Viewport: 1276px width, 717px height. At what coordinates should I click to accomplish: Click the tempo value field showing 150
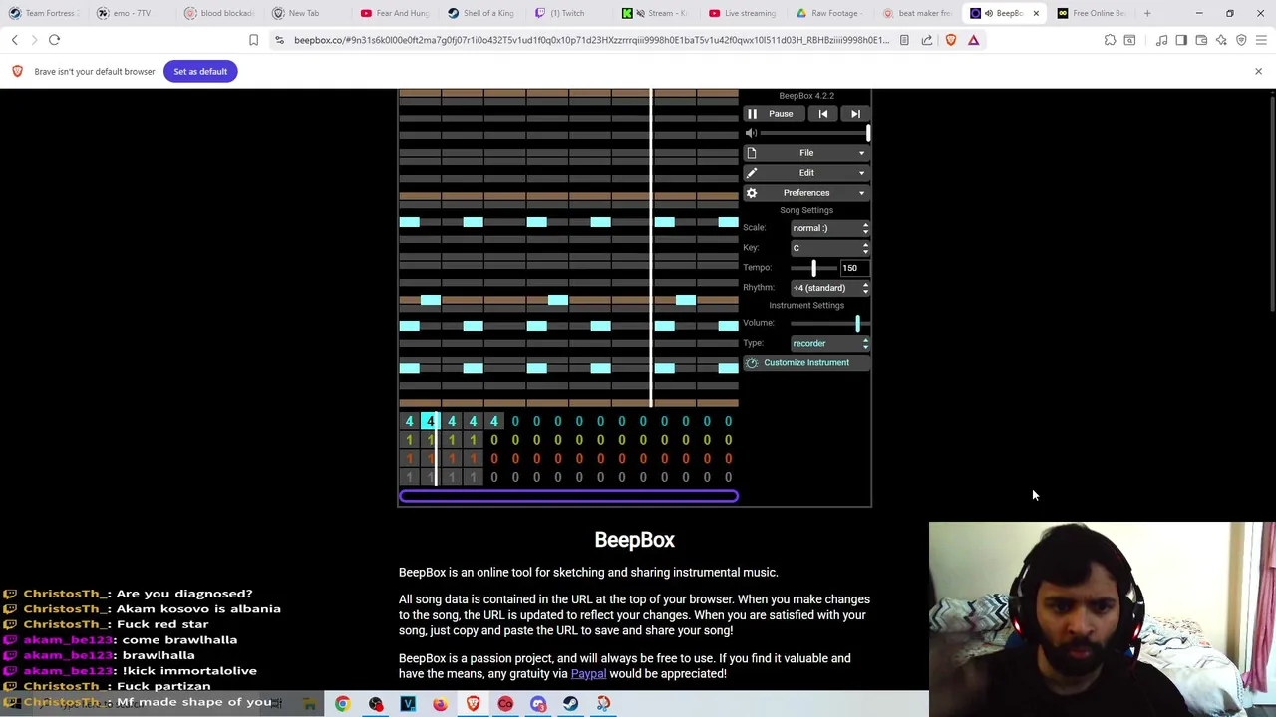(852, 268)
